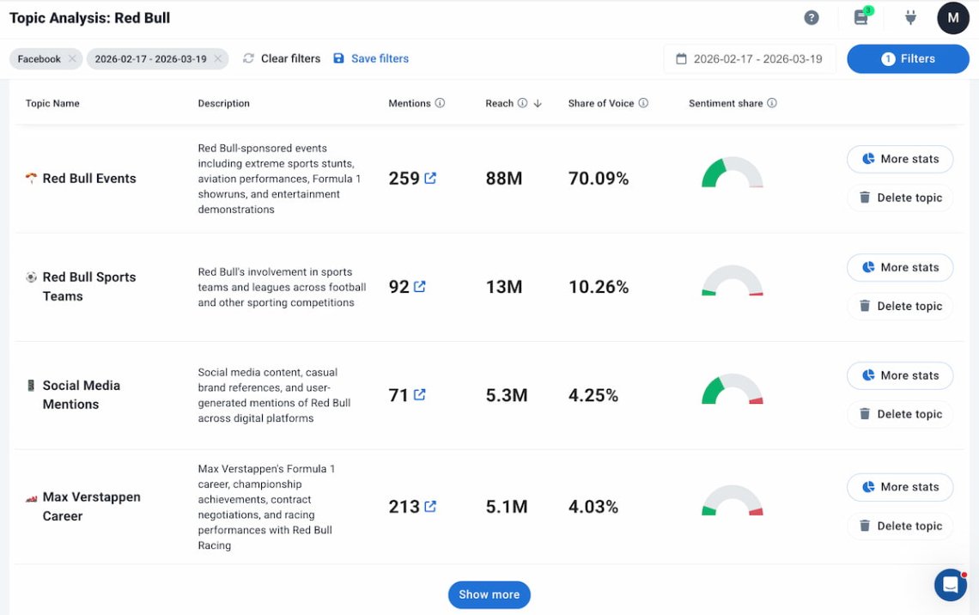Open external link beside Social Media Mentions count
Viewport: 979px width, 615px height.
pyautogui.click(x=419, y=394)
